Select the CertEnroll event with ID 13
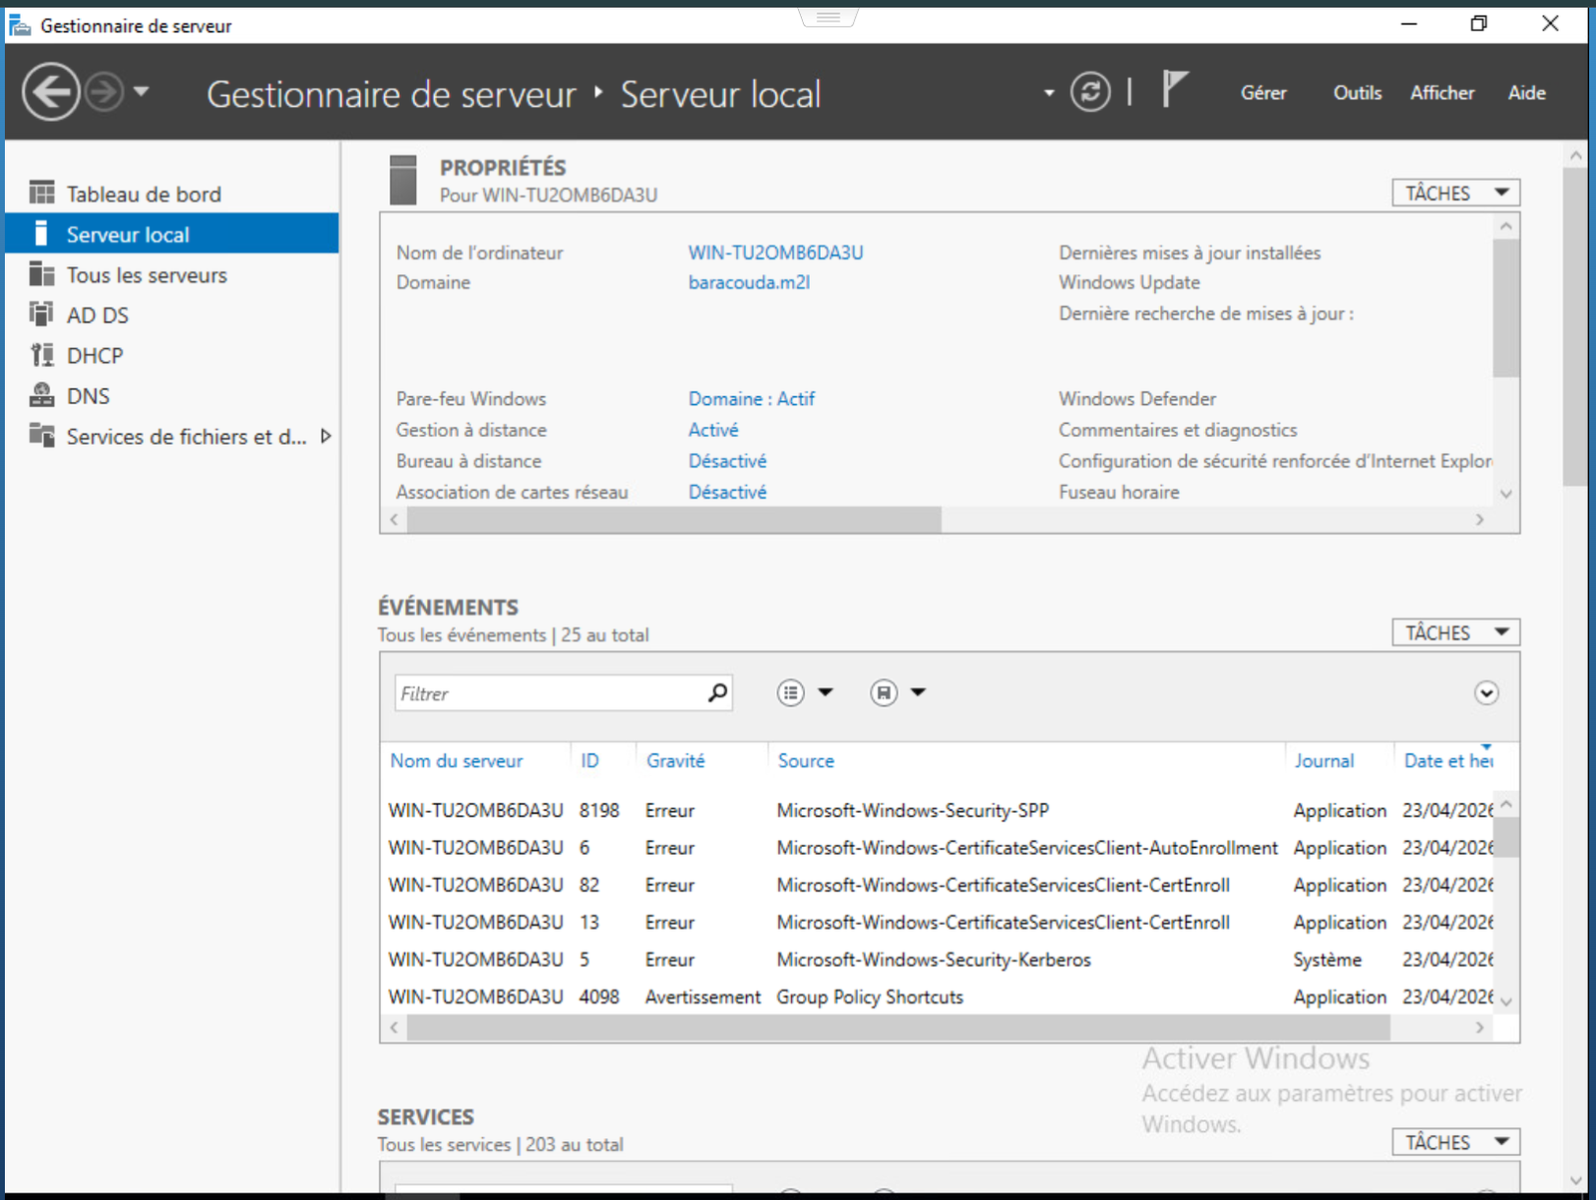The height and width of the screenshot is (1200, 1596). point(938,923)
